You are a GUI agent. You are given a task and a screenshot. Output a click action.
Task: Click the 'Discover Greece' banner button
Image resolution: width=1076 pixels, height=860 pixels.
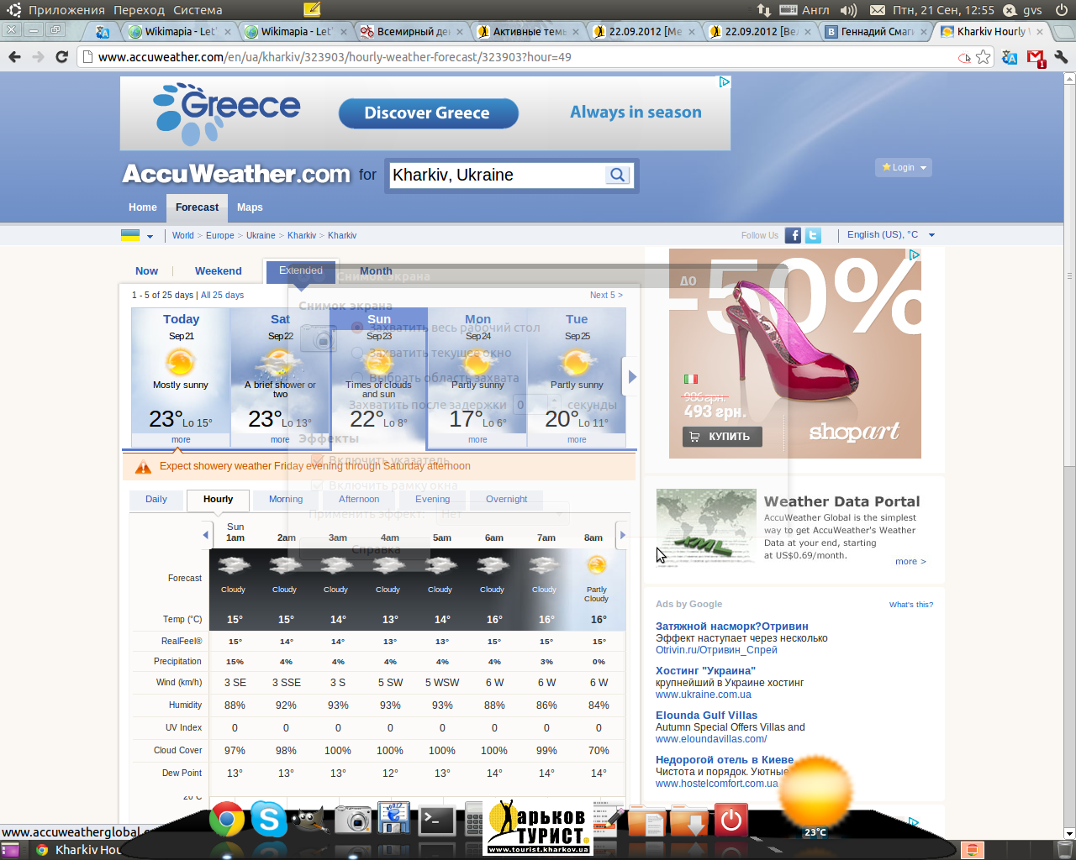tap(428, 113)
